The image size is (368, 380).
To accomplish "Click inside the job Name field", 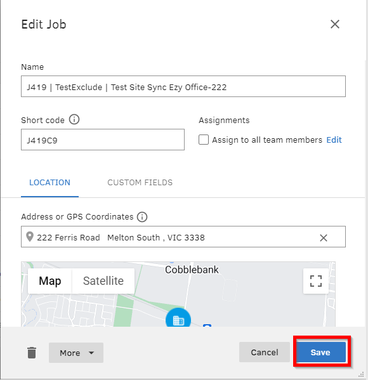I will click(183, 86).
